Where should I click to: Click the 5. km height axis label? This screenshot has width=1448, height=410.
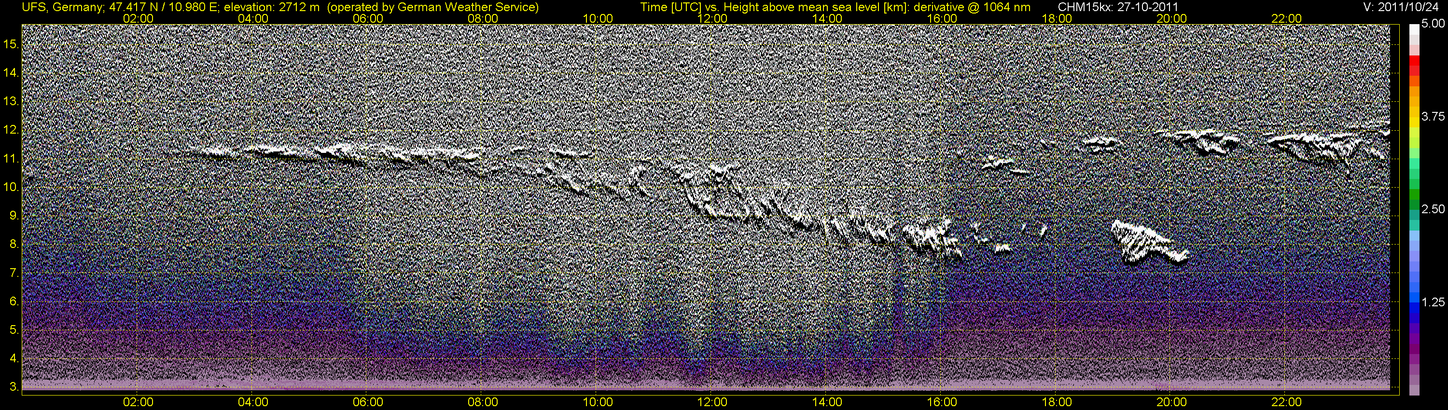point(14,330)
